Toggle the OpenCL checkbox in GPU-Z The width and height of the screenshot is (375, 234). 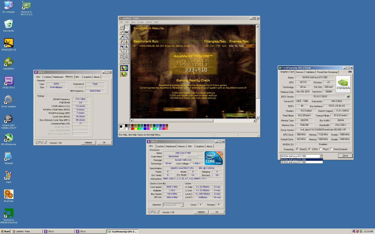(297, 149)
